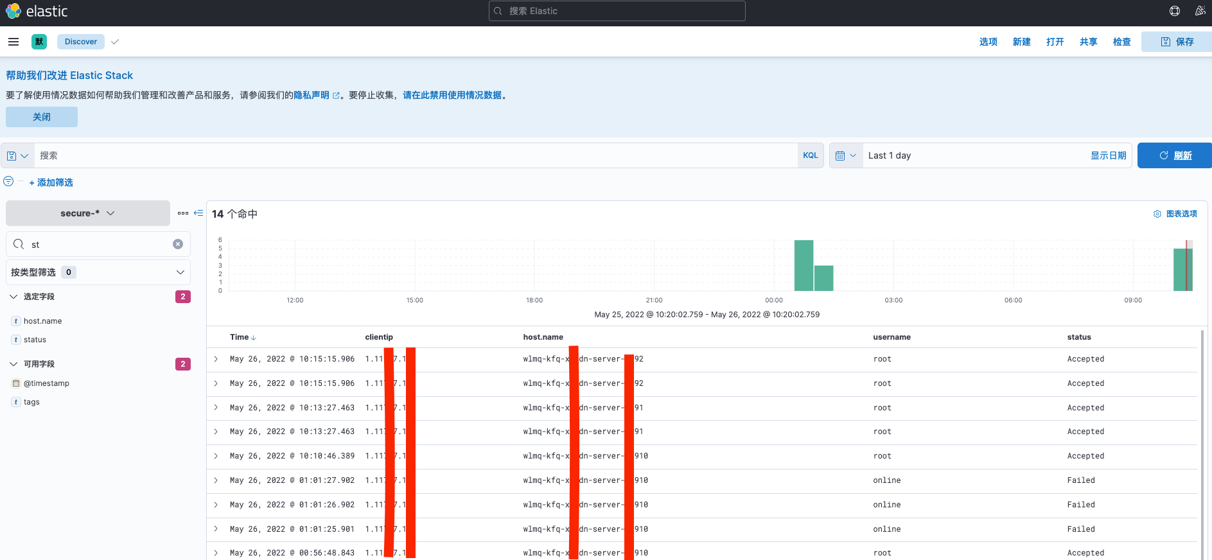
Task: Click 请在此禁用使用情况数据 link
Action: [x=452, y=95]
